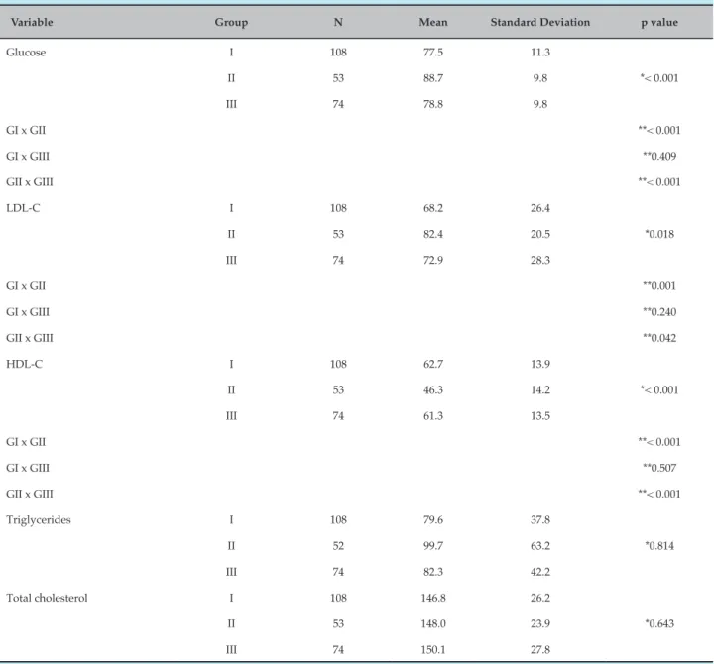714x664 pixels.
Task: Click the Glucose mean value 77.5
Action: [x=433, y=52]
